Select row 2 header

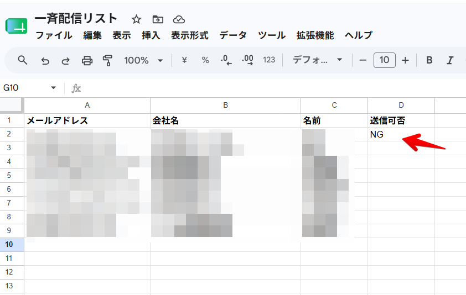point(12,134)
